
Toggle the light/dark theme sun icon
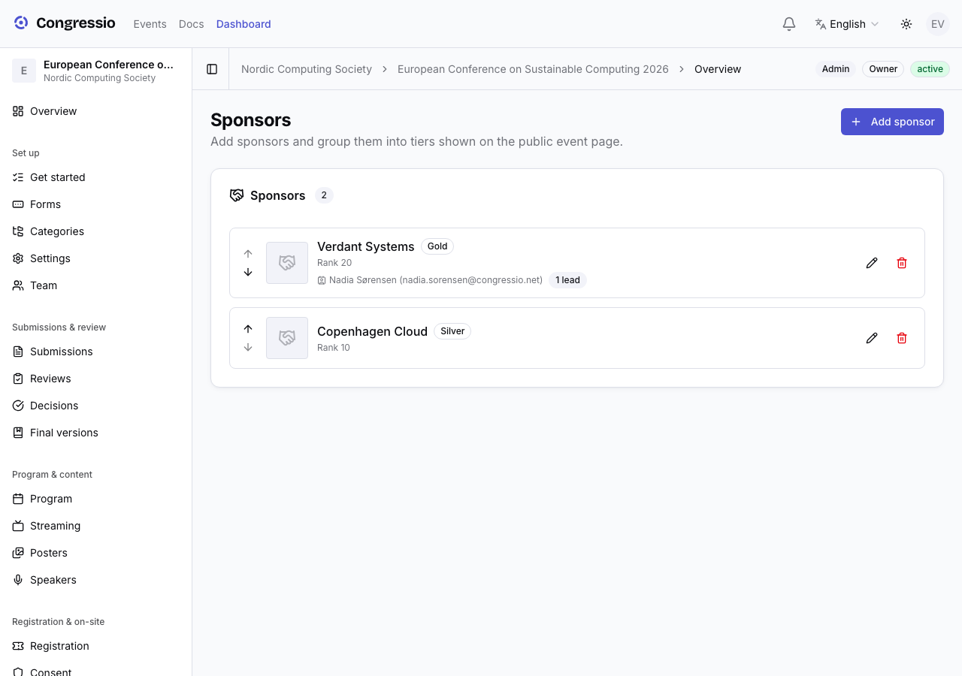906,24
